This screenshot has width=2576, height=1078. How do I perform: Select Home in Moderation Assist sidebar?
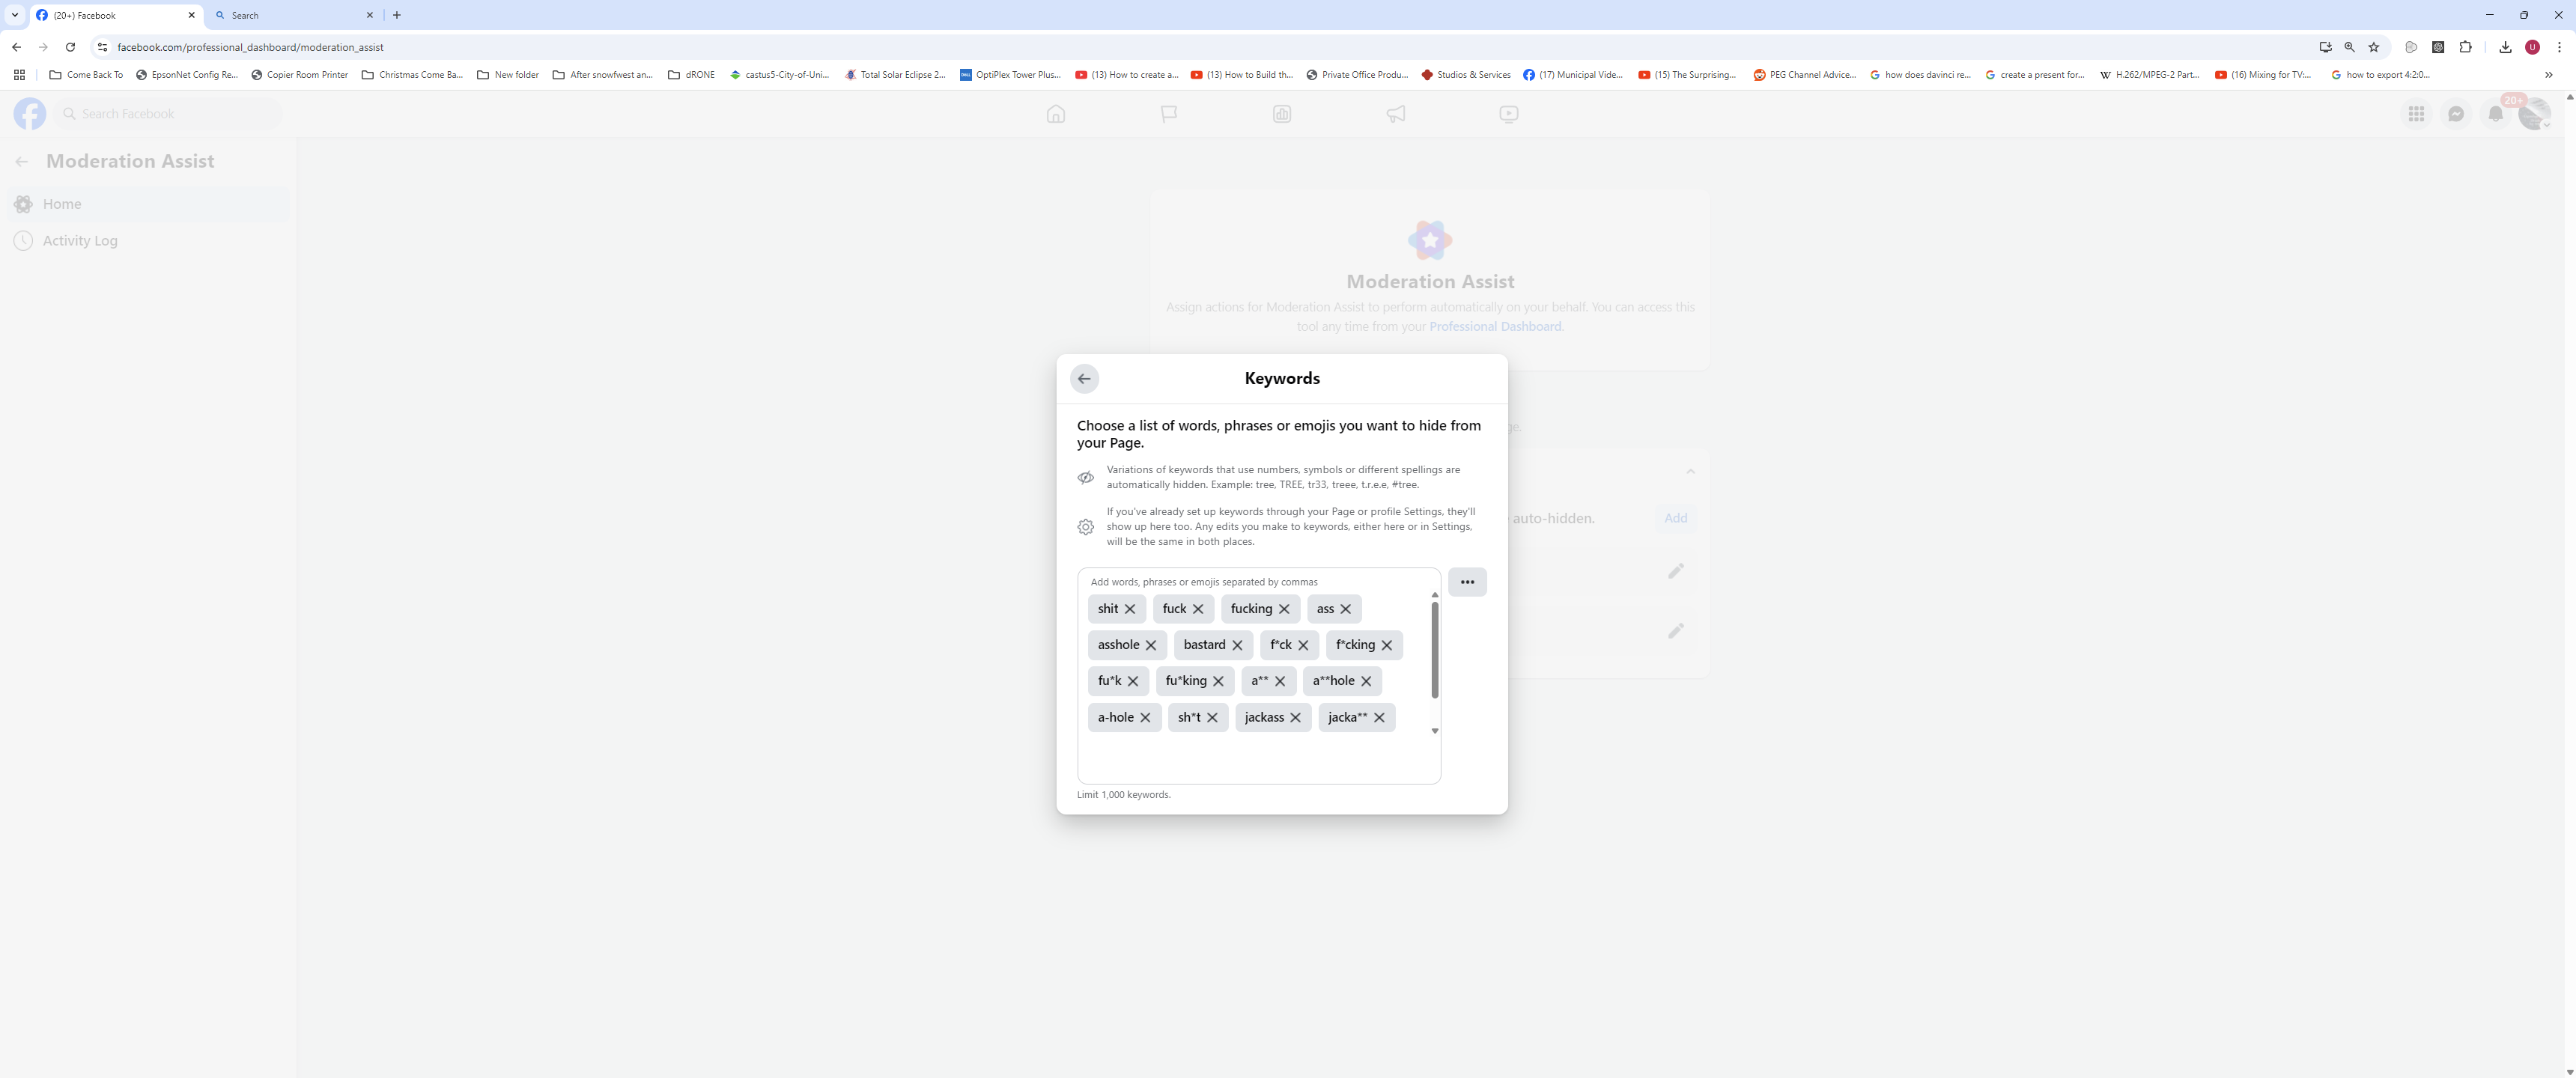[x=148, y=204]
